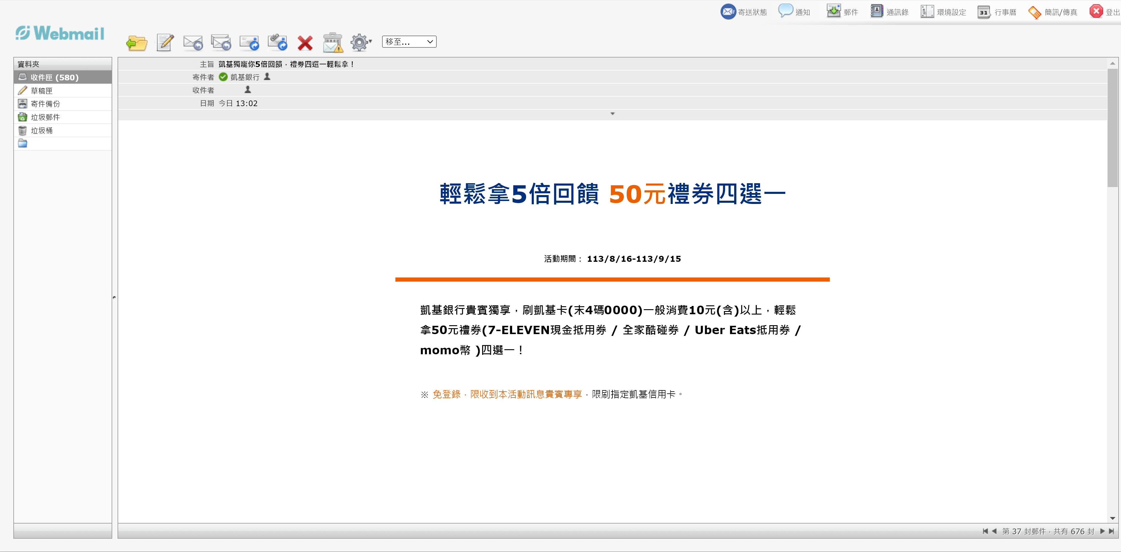Go back to the message list folder
1121x552 pixels.
[137, 43]
